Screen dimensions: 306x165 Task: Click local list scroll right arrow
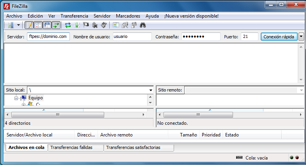[x=144, y=115]
